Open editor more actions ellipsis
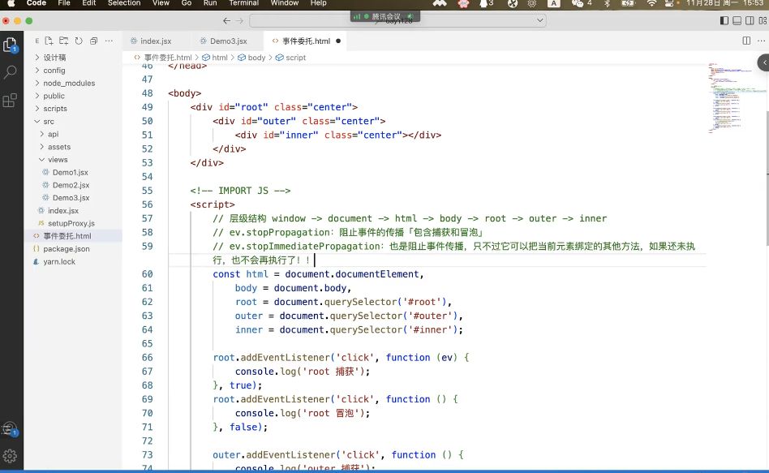 coord(761,41)
